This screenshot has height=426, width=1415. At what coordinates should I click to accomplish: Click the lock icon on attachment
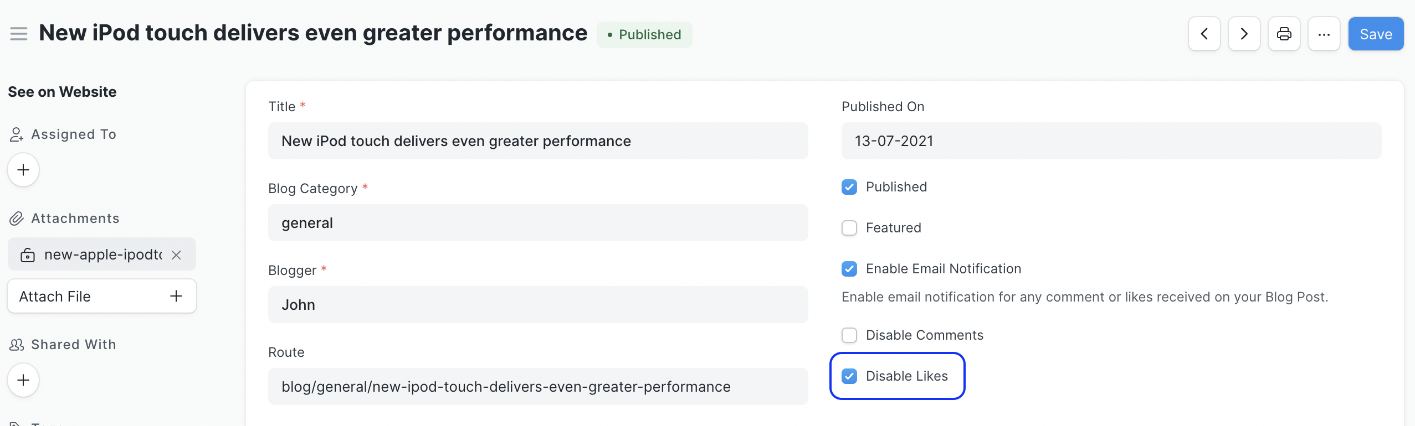click(x=28, y=254)
